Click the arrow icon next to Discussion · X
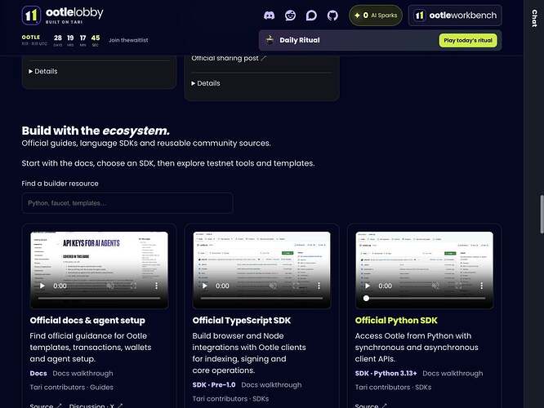This screenshot has height=408, width=544. tap(120, 406)
